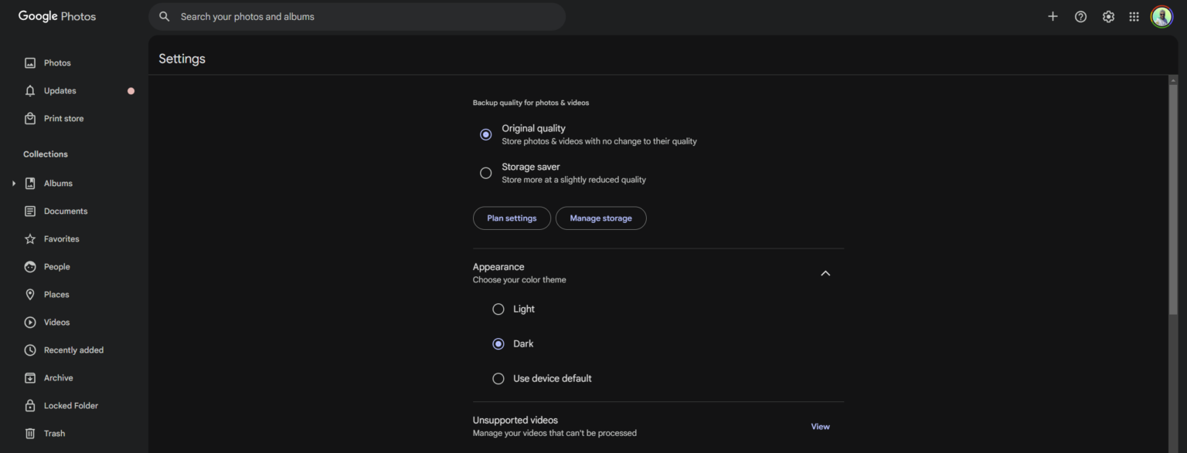Open the Google apps grid launcher
Image resolution: width=1187 pixels, height=453 pixels.
[x=1134, y=15]
